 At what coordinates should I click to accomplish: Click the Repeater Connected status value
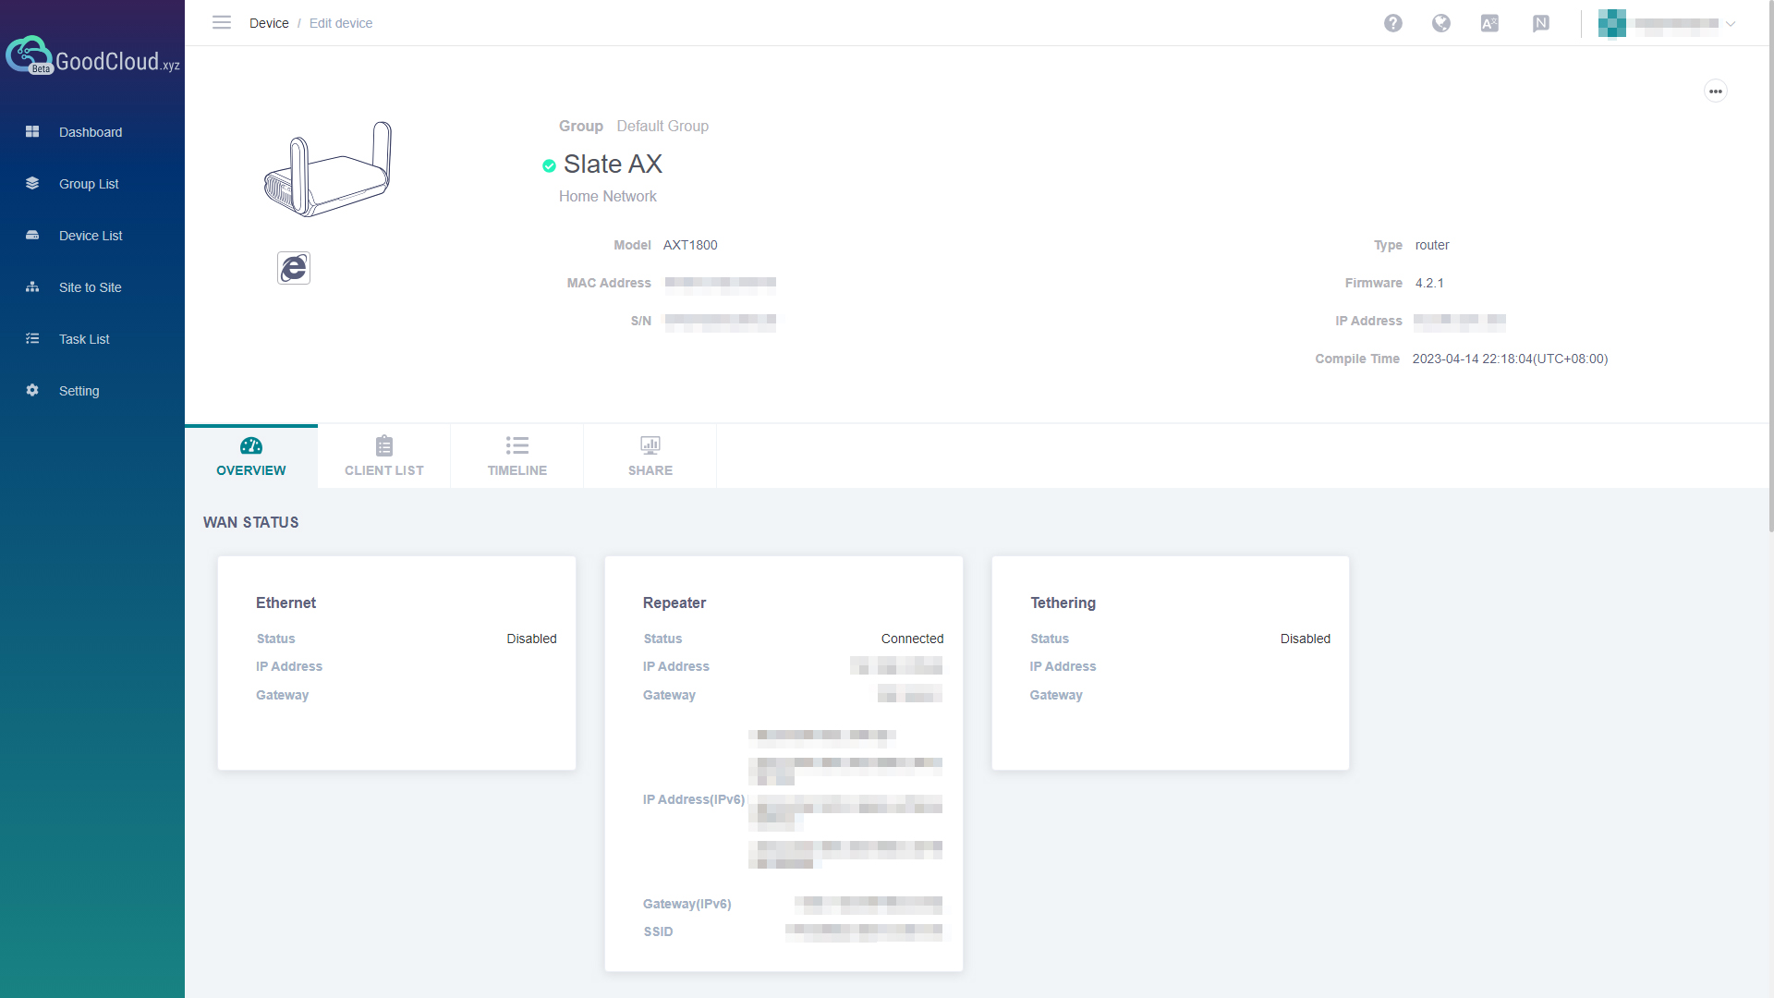click(x=913, y=639)
